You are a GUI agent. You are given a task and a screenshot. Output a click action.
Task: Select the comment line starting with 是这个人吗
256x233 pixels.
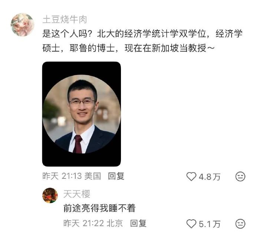[x=142, y=34]
